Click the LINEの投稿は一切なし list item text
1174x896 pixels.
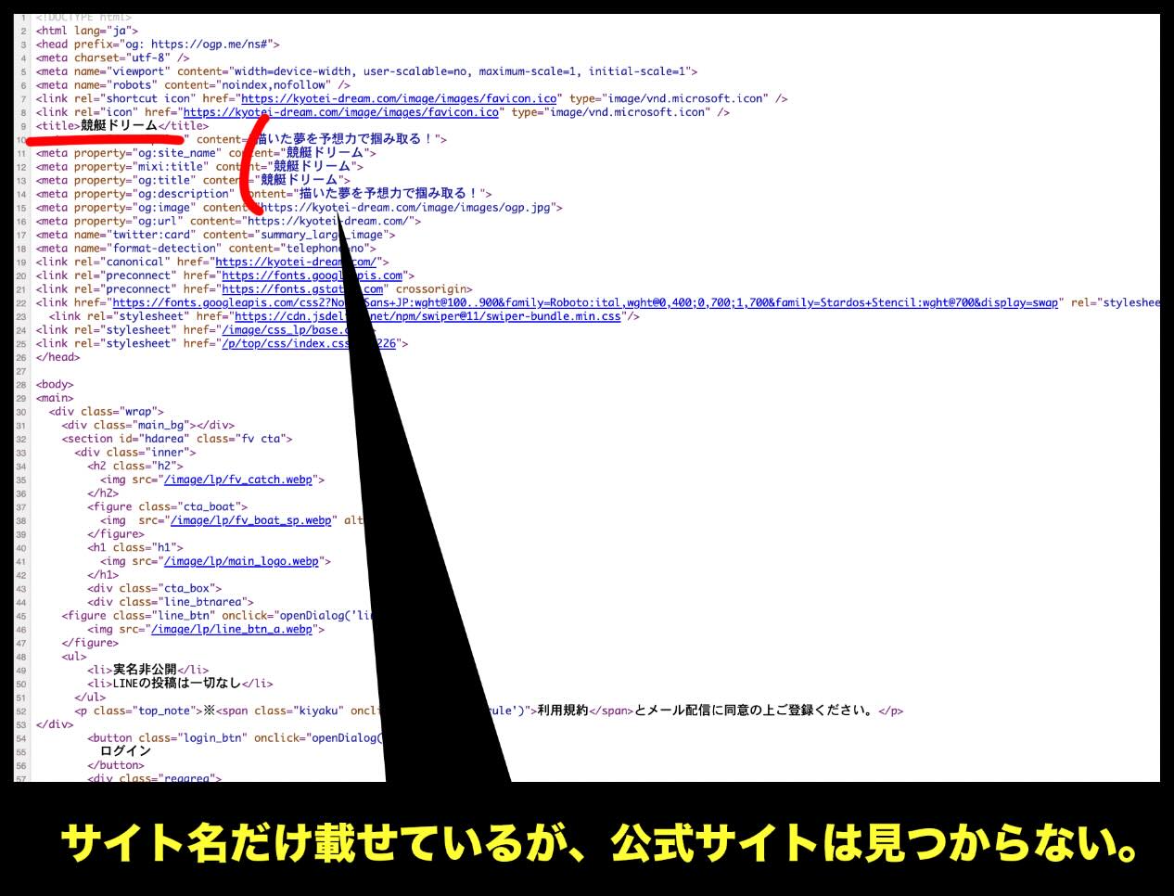coord(176,684)
